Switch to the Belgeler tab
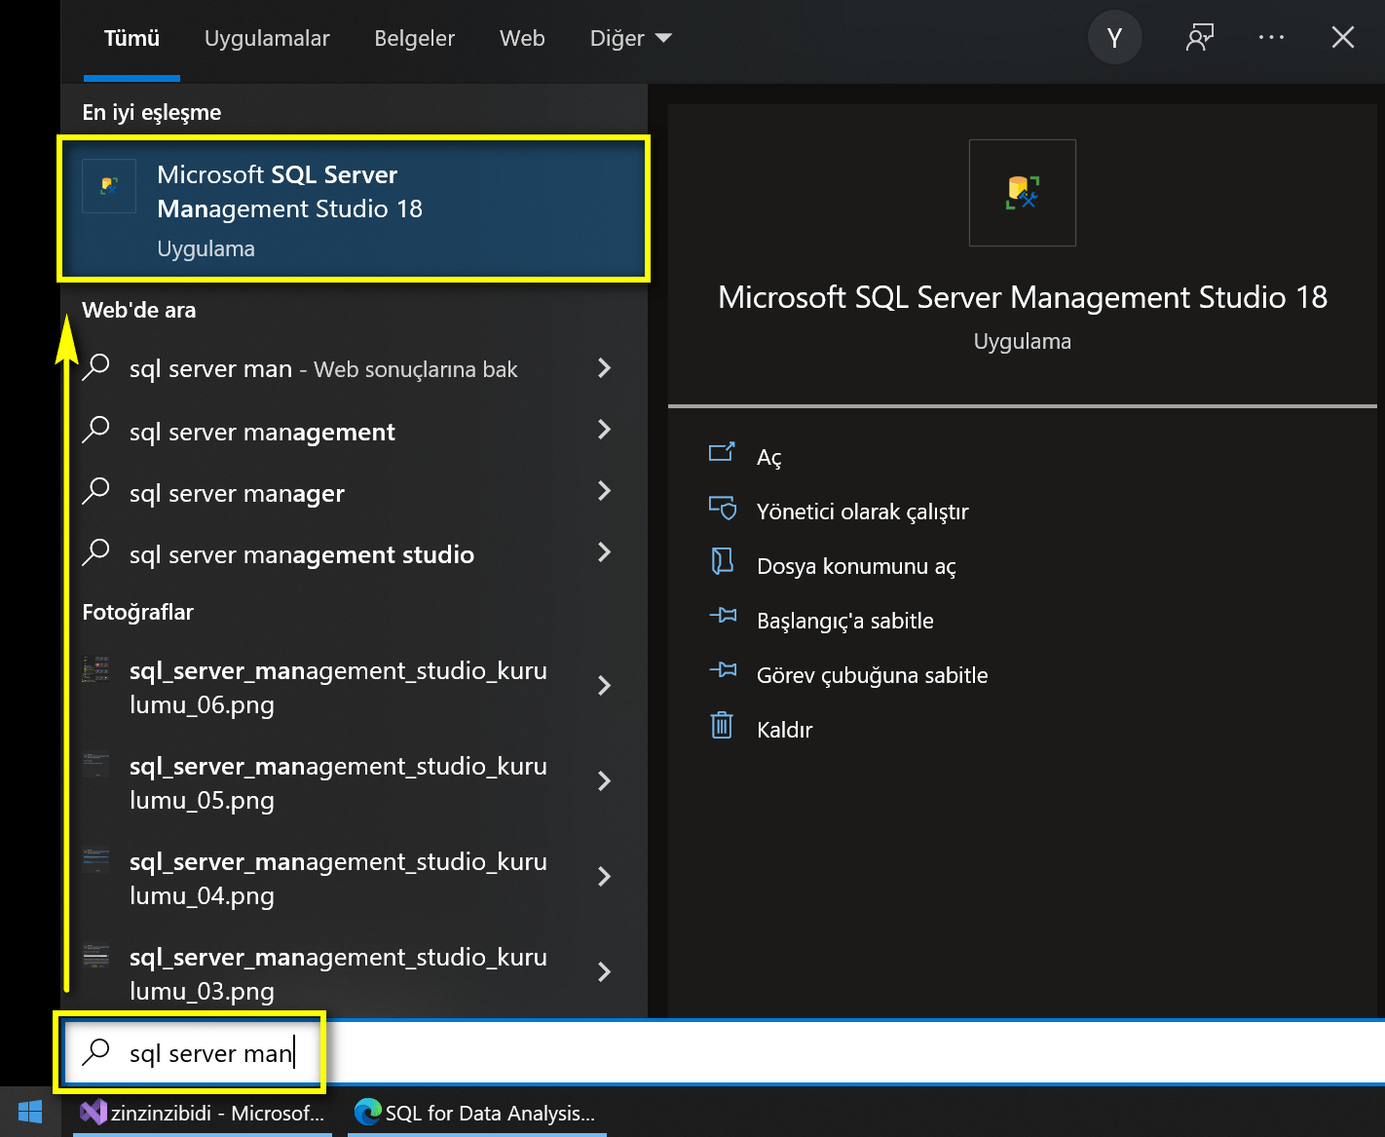This screenshot has width=1385, height=1137. [415, 38]
